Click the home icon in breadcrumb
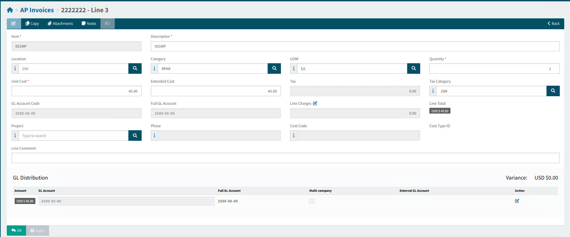The height and width of the screenshot is (237, 570). [x=10, y=10]
